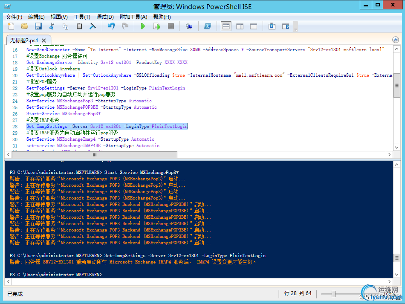Click the 已完成 status text

click(15, 294)
